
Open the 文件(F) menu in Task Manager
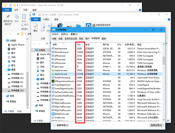tap(55, 34)
